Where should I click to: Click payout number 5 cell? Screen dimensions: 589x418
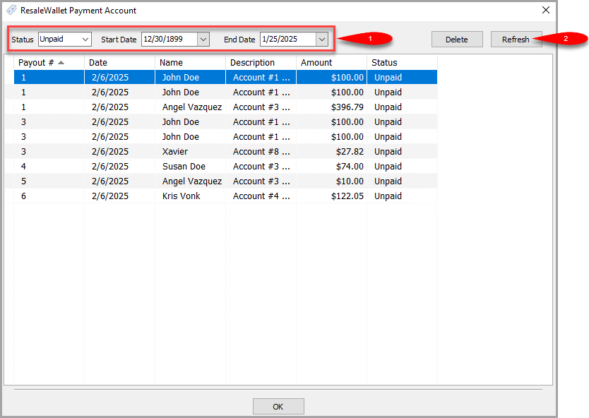tap(49, 181)
